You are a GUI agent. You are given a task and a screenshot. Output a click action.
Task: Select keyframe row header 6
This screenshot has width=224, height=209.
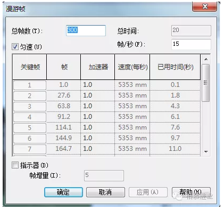30,139
